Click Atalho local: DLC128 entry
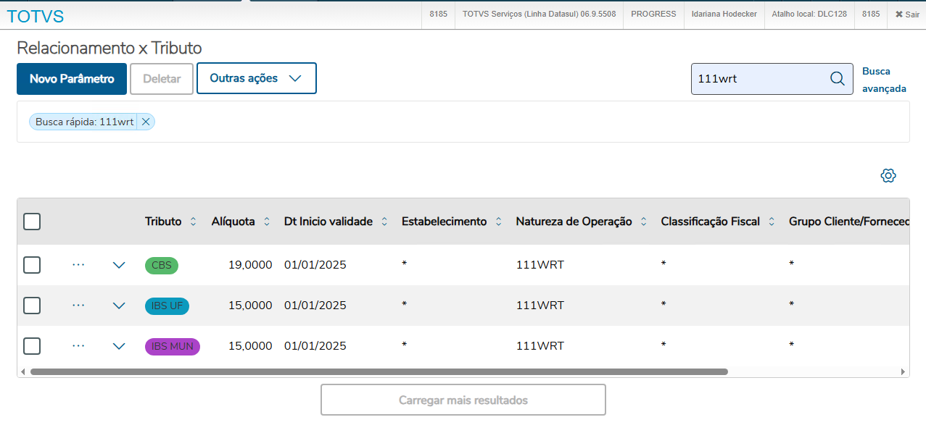926x425 pixels. tap(809, 14)
